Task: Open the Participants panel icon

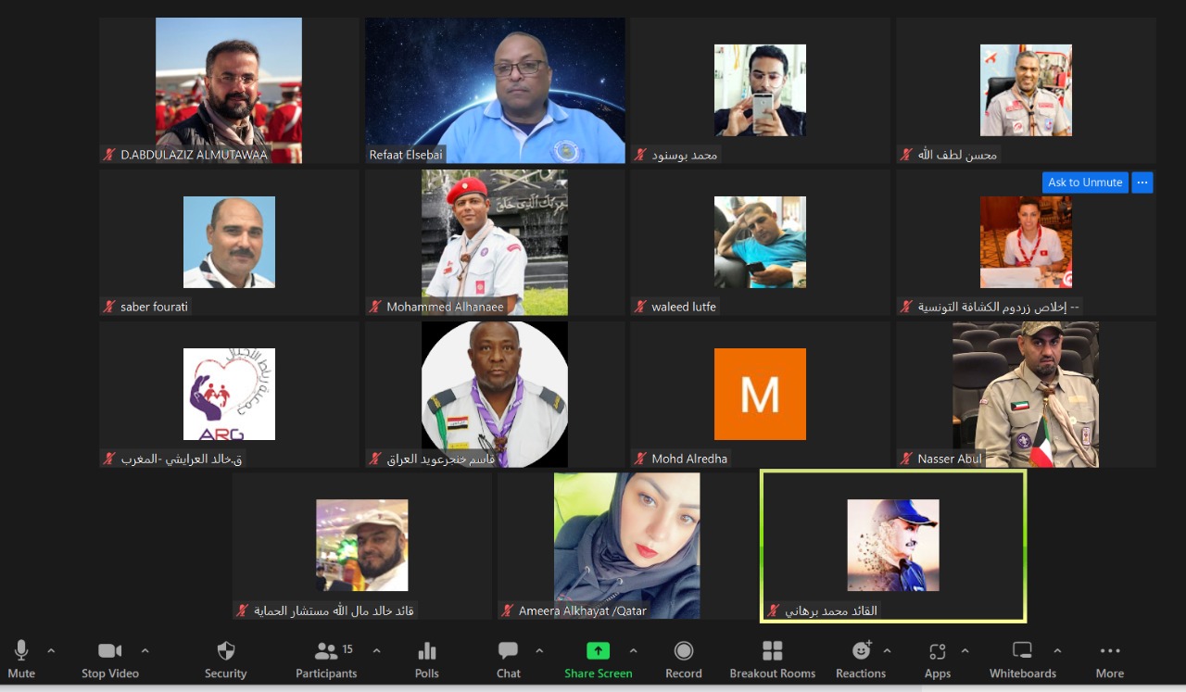Action: pyautogui.click(x=326, y=651)
